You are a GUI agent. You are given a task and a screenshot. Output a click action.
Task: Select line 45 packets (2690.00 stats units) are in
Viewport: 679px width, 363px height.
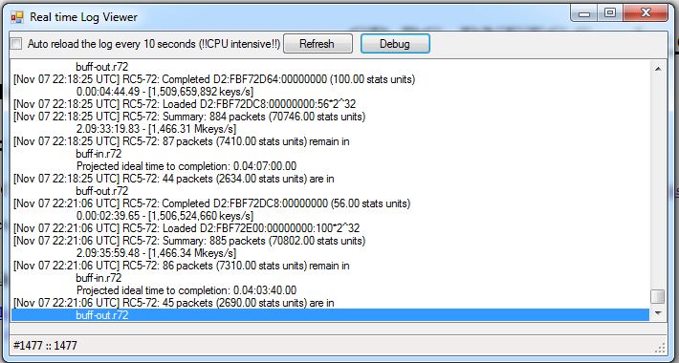click(x=330, y=303)
